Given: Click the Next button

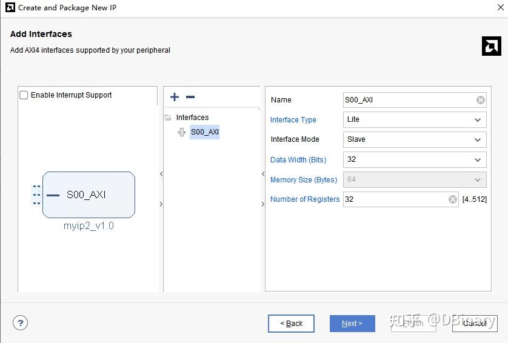Looking at the screenshot, I should 352,323.
